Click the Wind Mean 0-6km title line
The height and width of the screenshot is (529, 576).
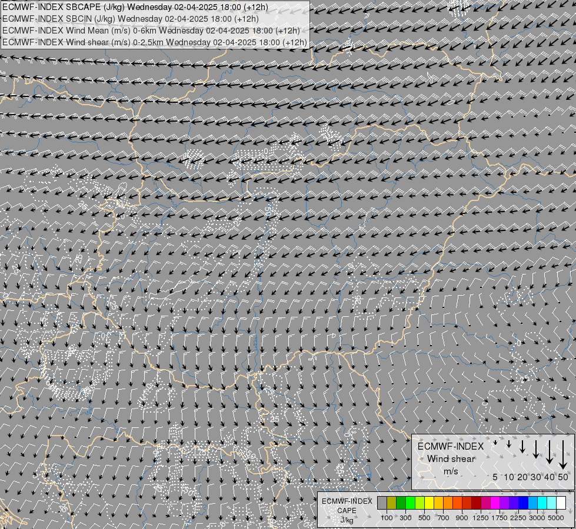[151, 31]
